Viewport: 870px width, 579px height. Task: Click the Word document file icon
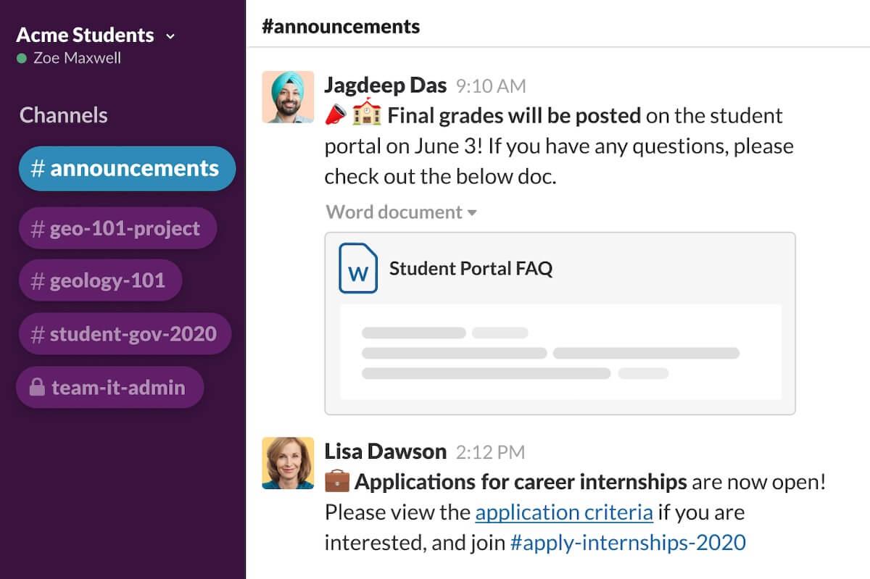pyautogui.click(x=358, y=269)
